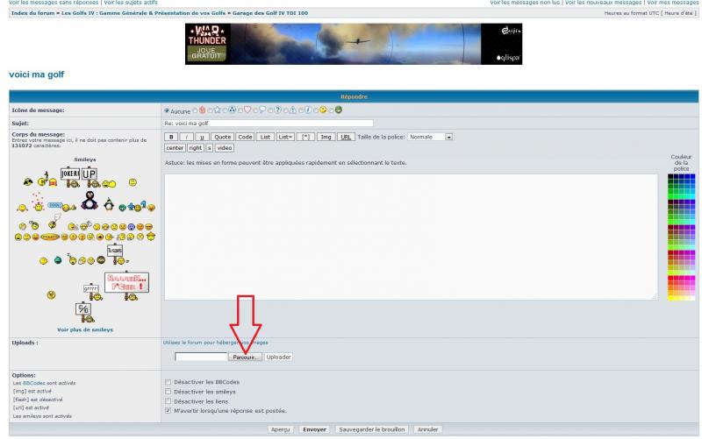Viewport: 702px width, 439px height.
Task: Insert the red 'Raaaah' sign smiley
Action: [x=126, y=287]
